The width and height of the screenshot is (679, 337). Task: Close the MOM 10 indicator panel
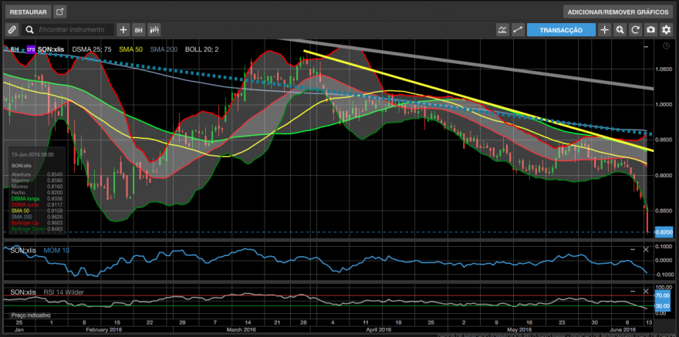[x=646, y=250]
